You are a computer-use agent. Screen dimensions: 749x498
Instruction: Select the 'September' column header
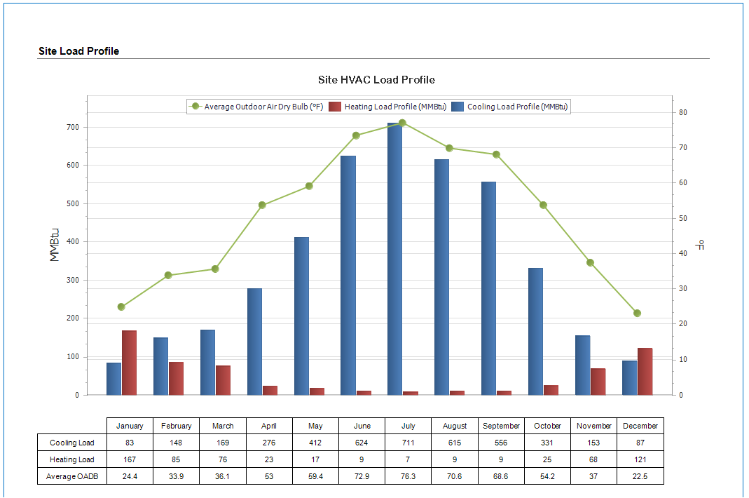click(501, 426)
